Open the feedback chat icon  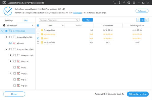[129, 3]
